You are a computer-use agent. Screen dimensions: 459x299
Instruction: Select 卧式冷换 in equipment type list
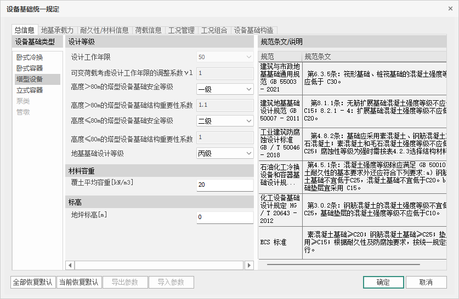click(30, 58)
